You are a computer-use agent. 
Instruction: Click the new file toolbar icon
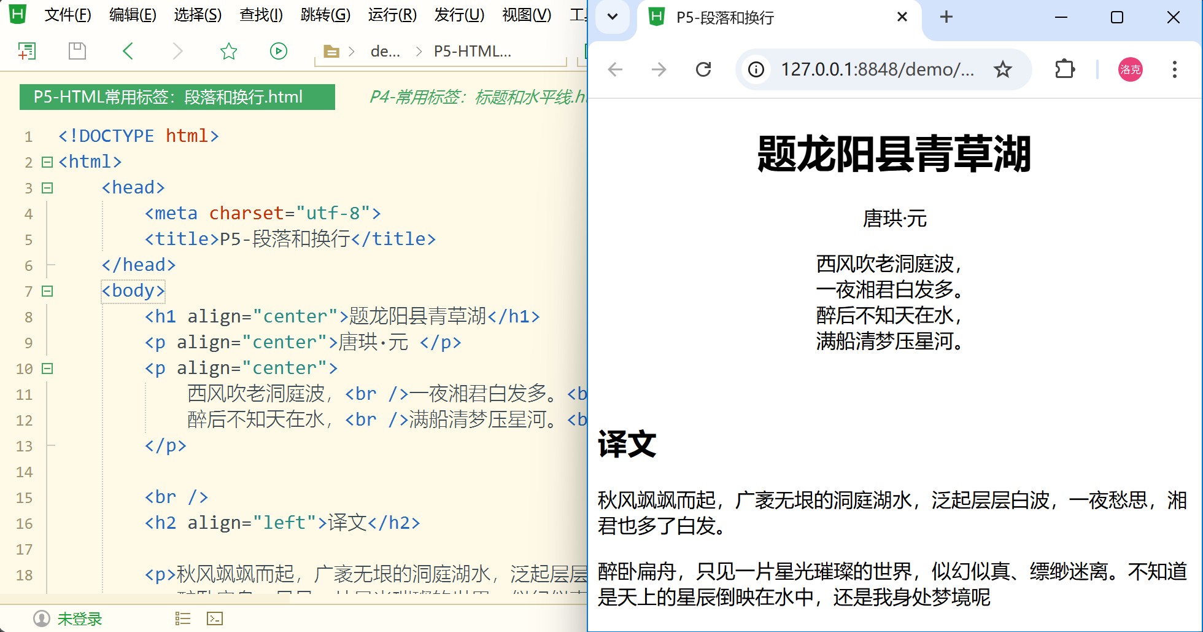(x=27, y=51)
